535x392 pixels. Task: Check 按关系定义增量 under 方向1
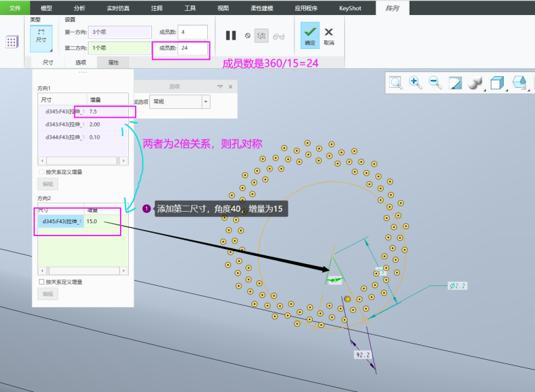(42, 171)
